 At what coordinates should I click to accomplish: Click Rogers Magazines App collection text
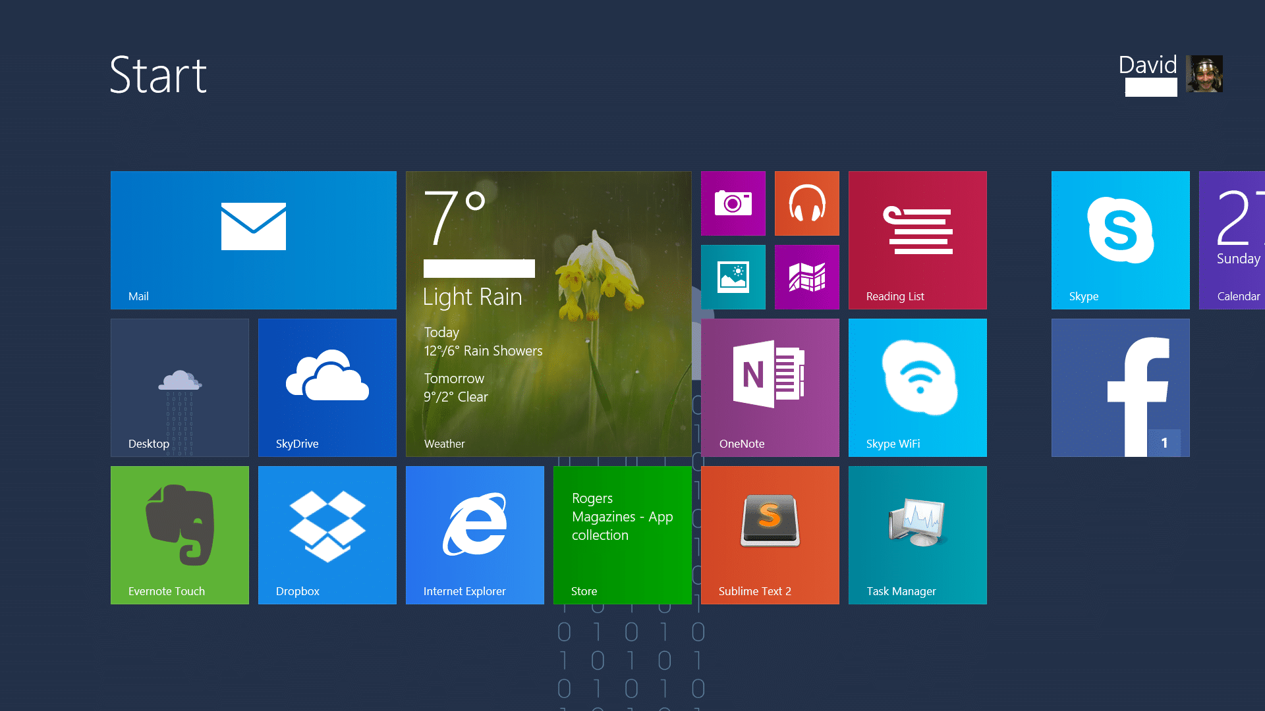click(622, 517)
